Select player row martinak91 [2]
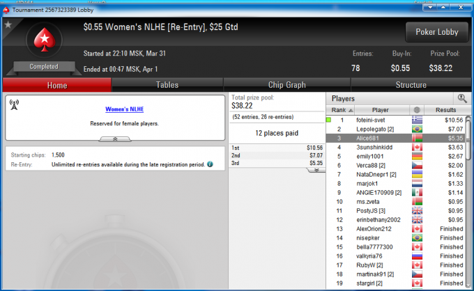 (x=395, y=274)
